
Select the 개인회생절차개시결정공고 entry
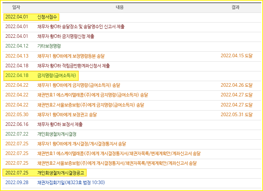click(x=61, y=173)
